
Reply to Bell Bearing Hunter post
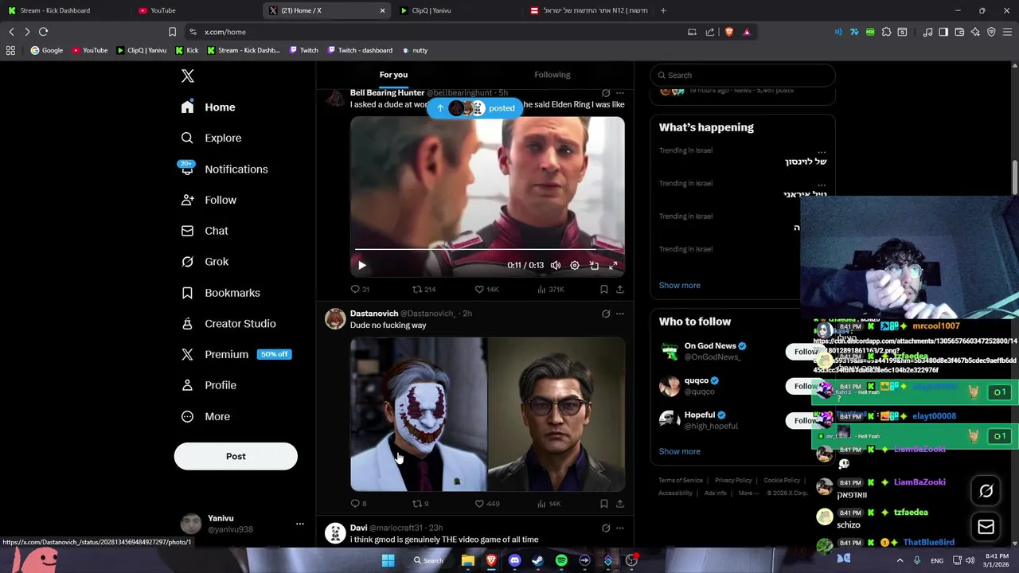[x=360, y=289]
